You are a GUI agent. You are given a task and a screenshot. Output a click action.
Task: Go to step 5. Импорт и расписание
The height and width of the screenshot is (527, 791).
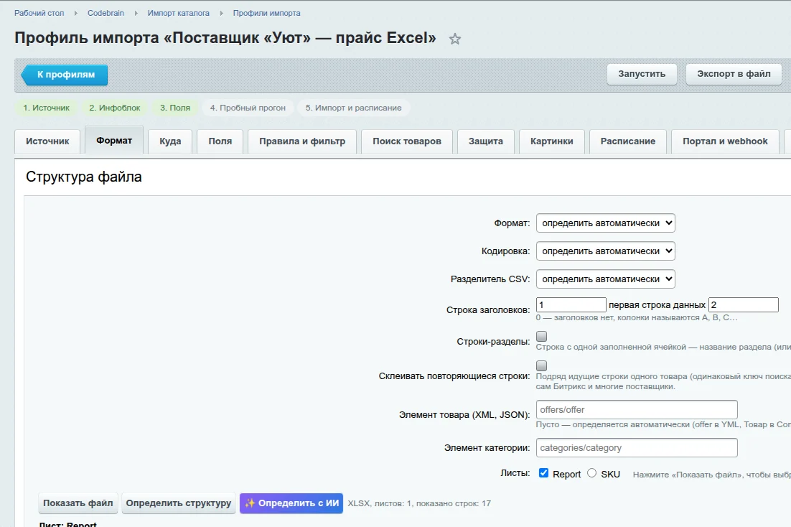[x=354, y=108]
